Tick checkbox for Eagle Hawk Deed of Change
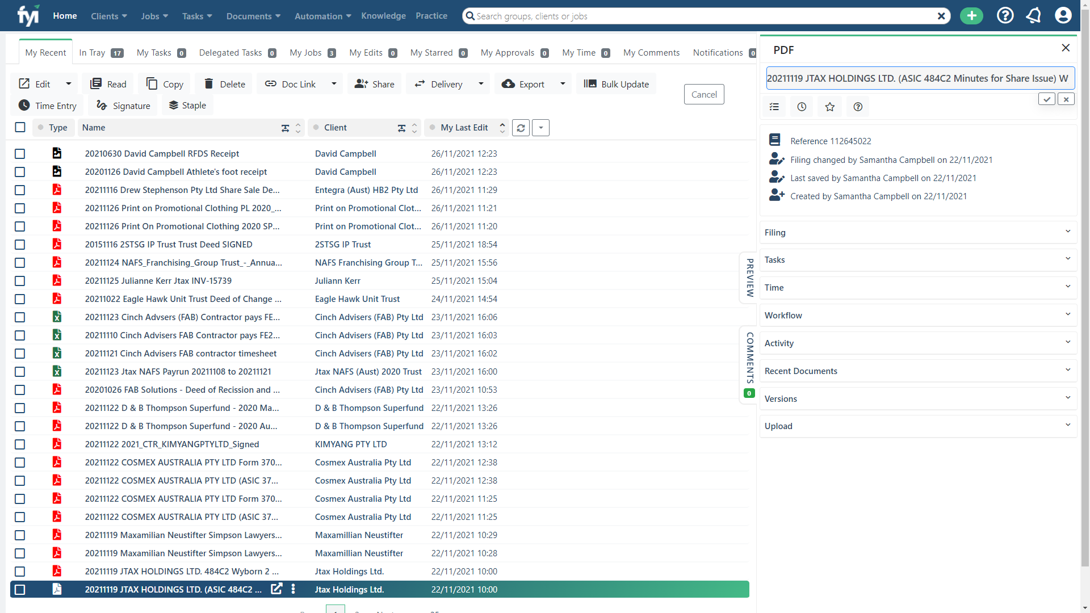Image resolution: width=1090 pixels, height=613 pixels. [x=20, y=299]
